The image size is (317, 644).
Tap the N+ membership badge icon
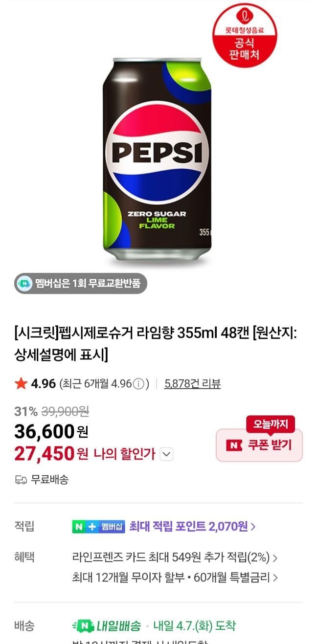point(99,527)
